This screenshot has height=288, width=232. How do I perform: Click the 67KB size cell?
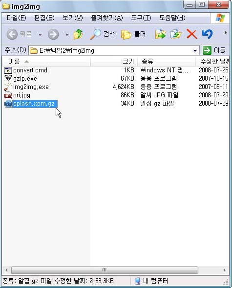[127, 79]
